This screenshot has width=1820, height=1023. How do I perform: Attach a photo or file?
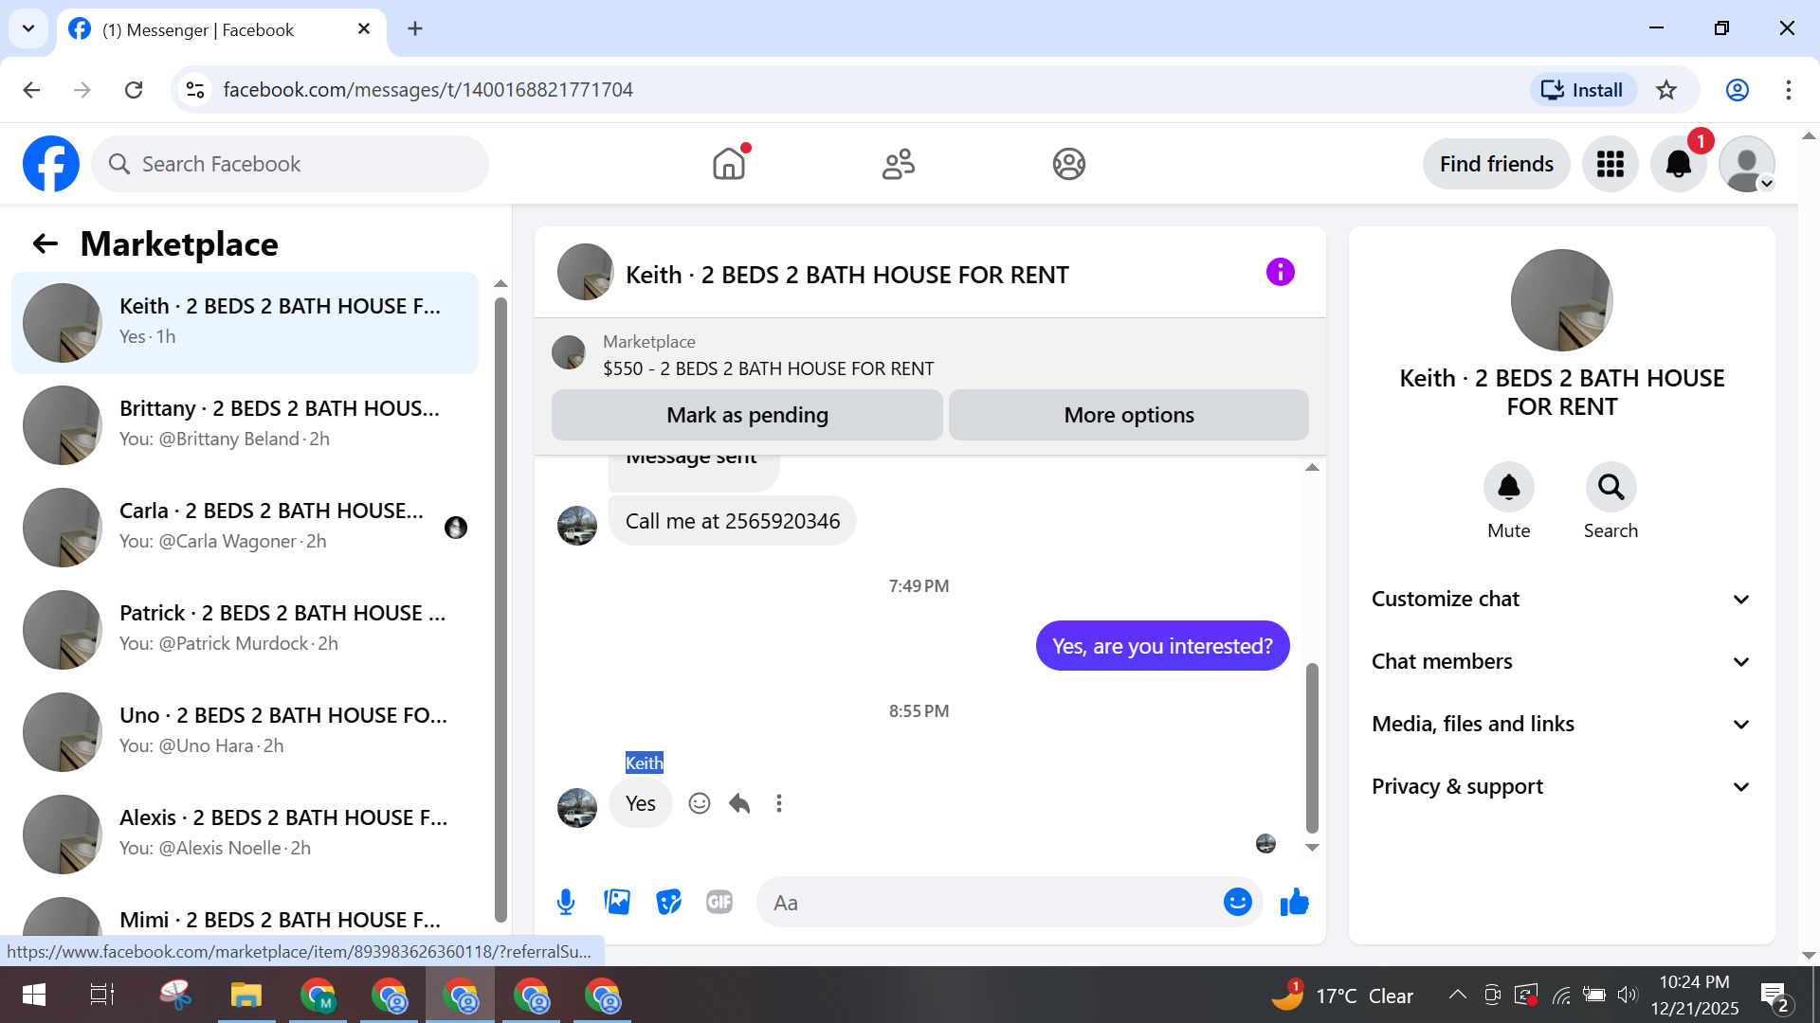[x=617, y=902]
